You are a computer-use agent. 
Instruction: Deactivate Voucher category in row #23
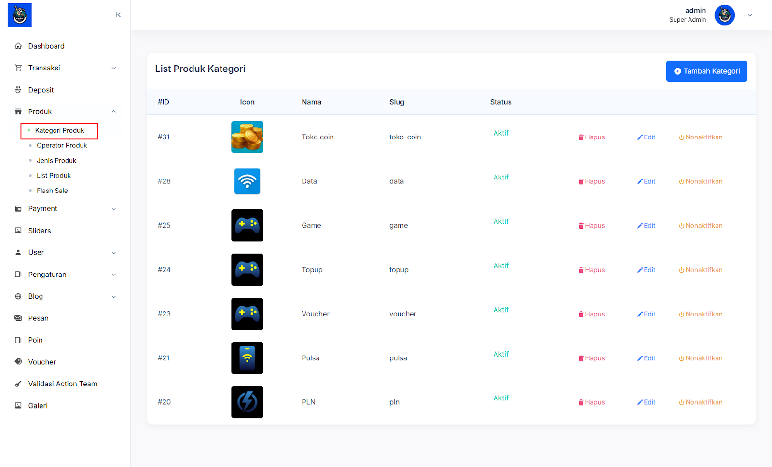pos(701,314)
